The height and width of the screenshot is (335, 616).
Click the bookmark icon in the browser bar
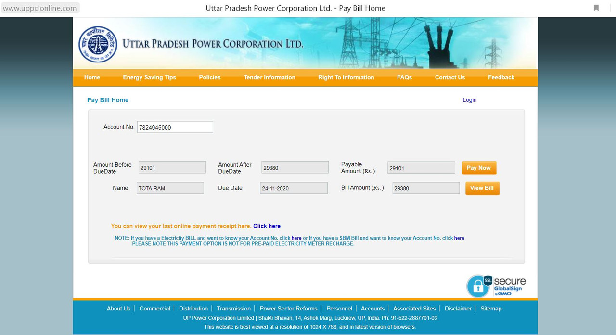596,8
